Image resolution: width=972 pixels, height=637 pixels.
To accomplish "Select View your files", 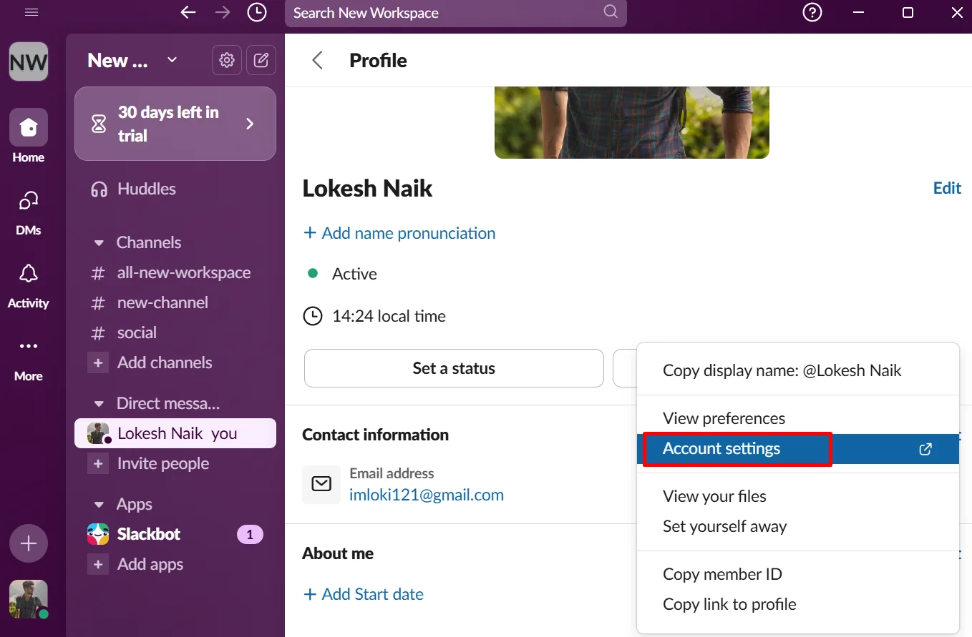I will click(798, 496).
